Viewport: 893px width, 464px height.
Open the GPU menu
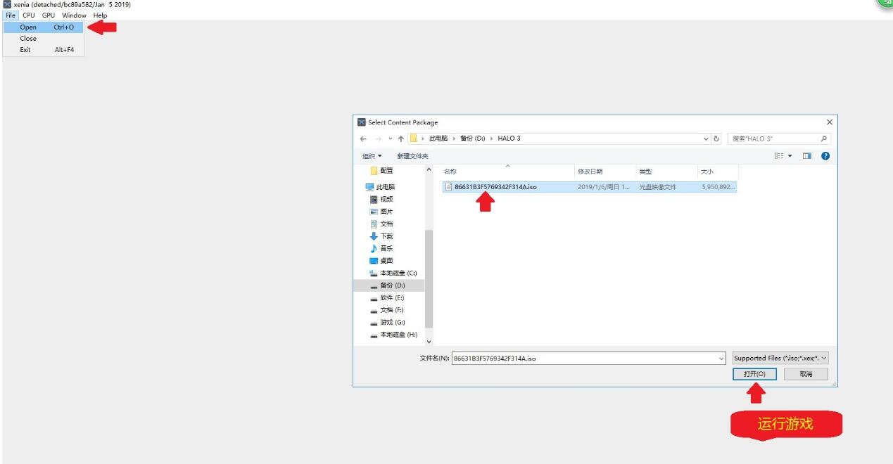tap(48, 15)
